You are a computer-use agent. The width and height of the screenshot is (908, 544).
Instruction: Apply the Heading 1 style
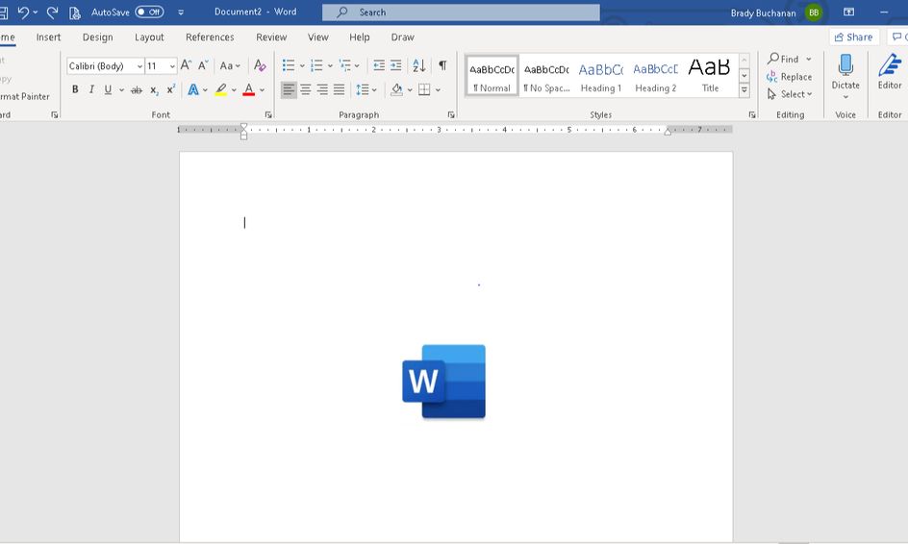click(x=600, y=76)
